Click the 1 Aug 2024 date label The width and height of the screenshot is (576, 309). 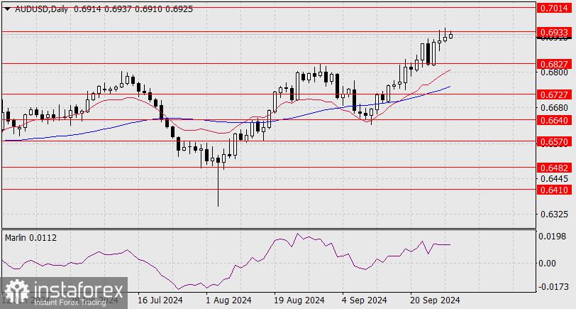(228, 300)
